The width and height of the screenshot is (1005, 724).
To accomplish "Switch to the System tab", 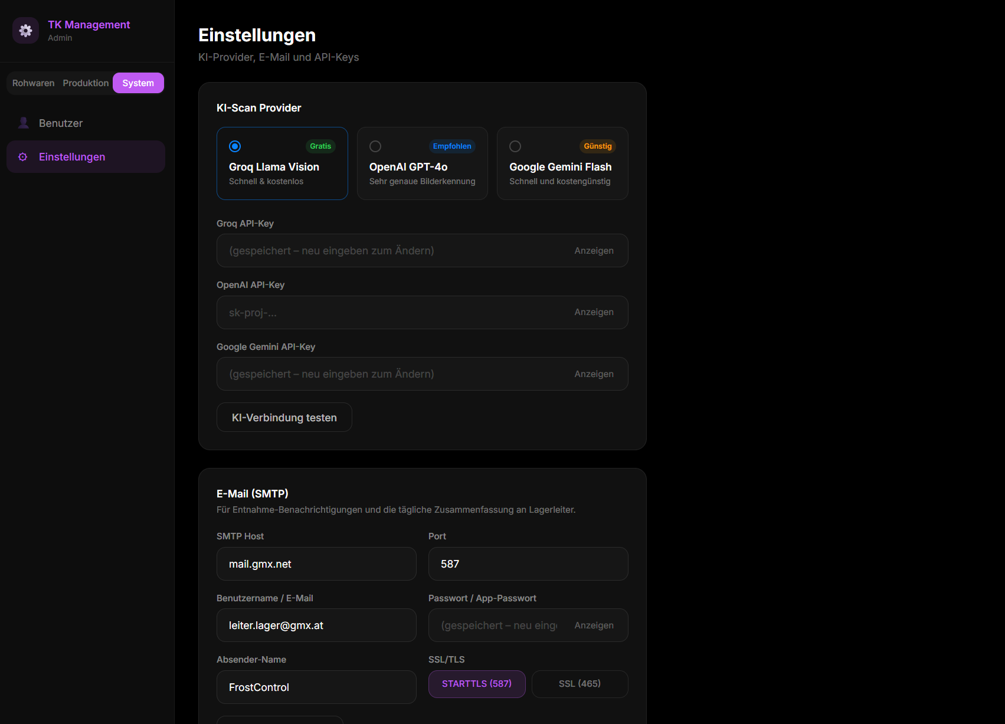I will coord(138,83).
